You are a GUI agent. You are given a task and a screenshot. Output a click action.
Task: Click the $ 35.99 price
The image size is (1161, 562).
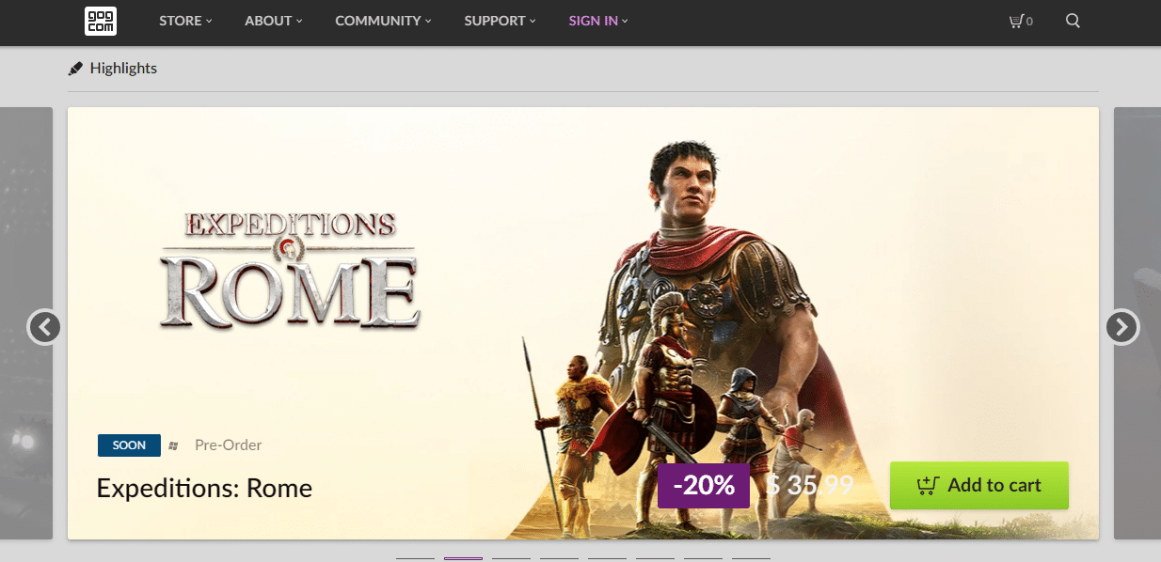pos(810,486)
